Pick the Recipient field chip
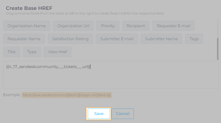Screen dimensions: 221x123 (x=136, y=26)
